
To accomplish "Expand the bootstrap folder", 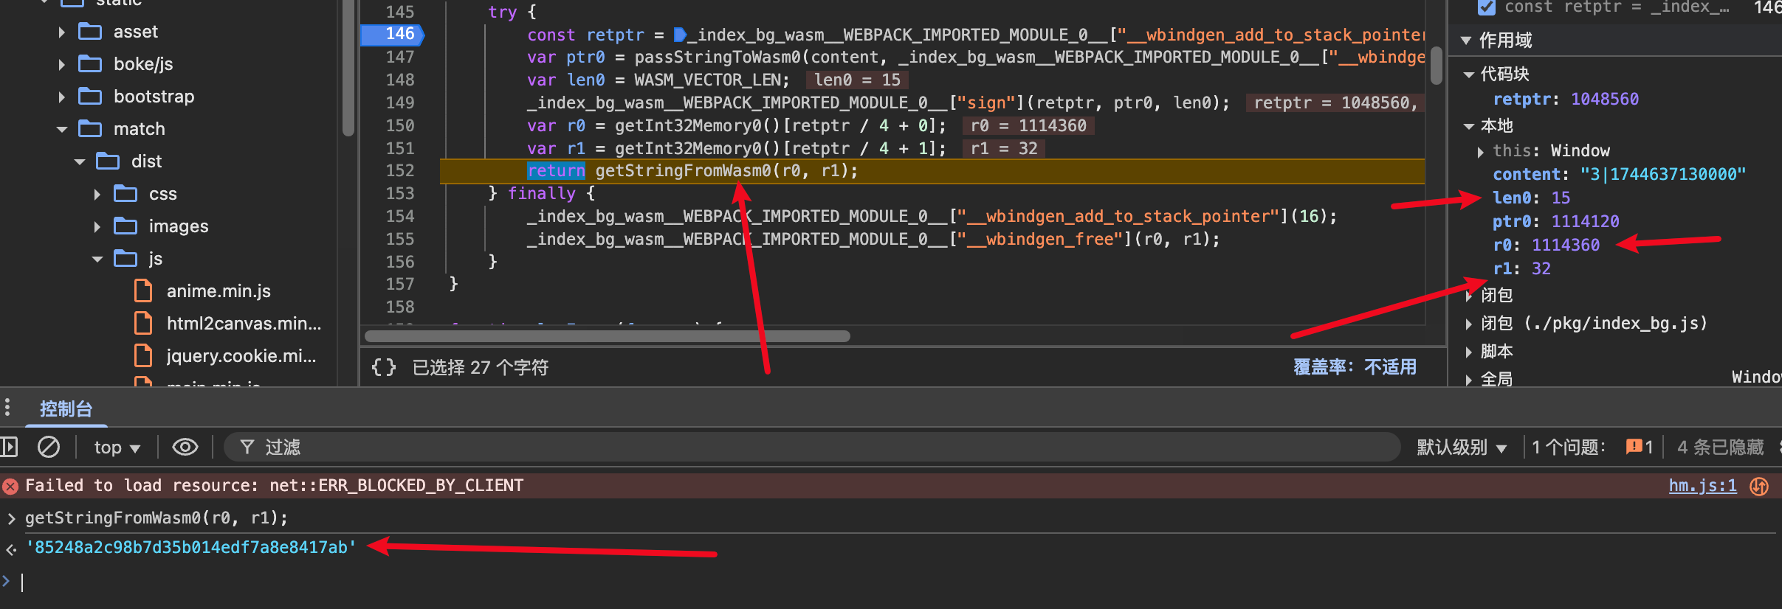I will (x=62, y=97).
